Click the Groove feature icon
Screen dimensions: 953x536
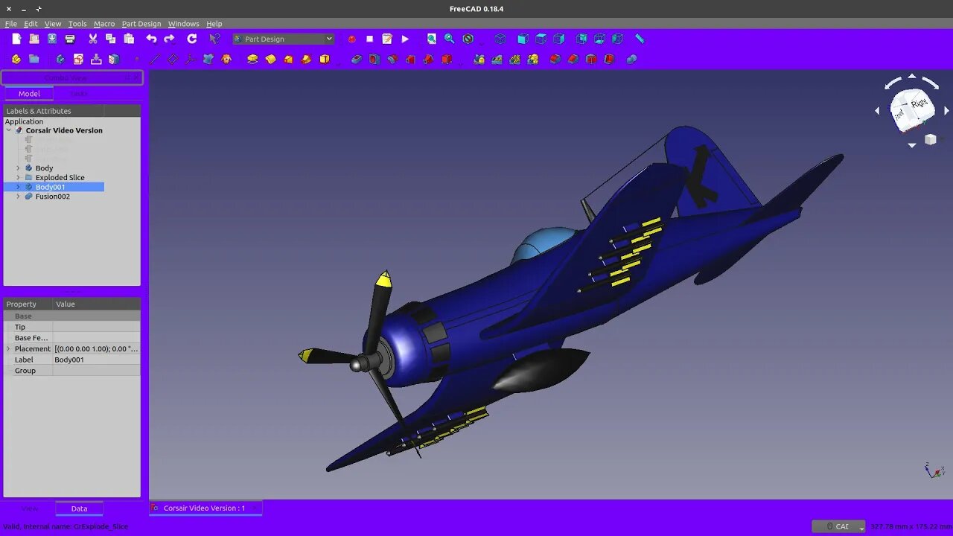coord(392,59)
